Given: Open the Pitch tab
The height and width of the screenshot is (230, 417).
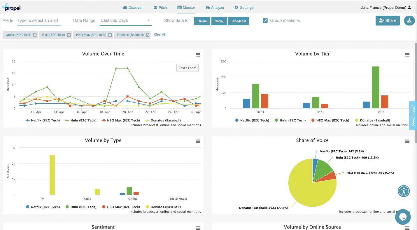Looking at the screenshot, I should 160,8.
